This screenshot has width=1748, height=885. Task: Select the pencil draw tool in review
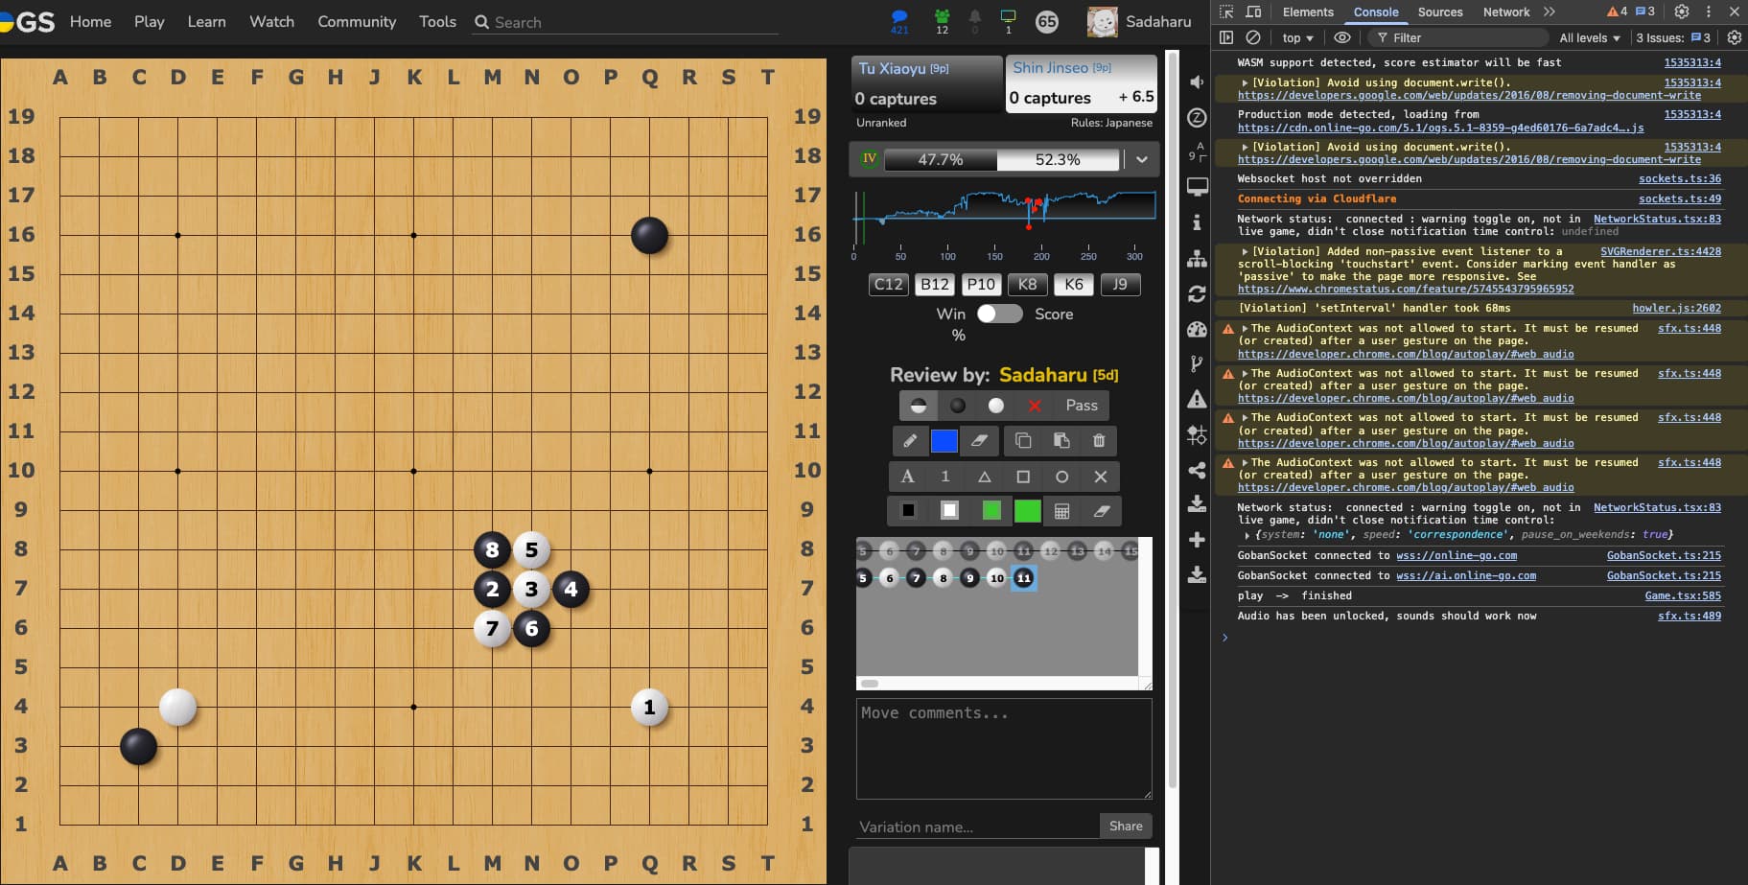(x=909, y=441)
